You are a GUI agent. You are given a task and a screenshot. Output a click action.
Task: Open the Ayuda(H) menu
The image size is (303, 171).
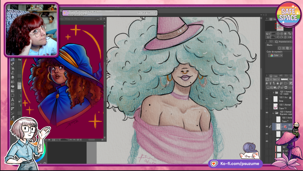[x=109, y=11]
